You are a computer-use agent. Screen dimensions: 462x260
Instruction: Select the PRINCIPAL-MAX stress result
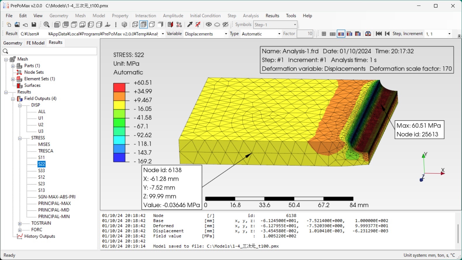[x=55, y=203]
